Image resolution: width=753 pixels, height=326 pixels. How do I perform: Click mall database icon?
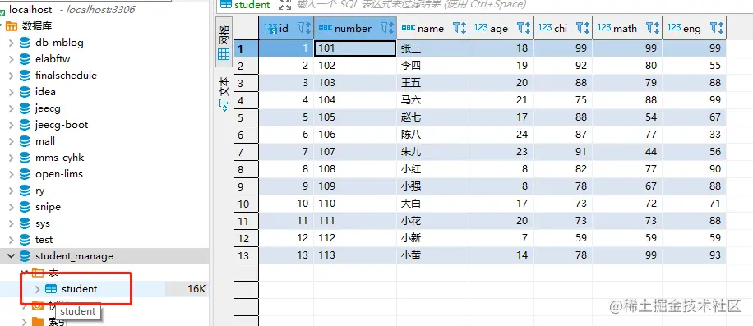25,141
